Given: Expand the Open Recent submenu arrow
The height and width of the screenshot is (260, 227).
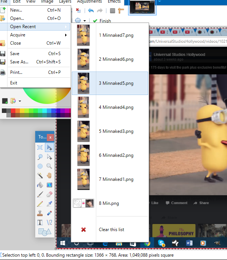Looking at the screenshot, I should [66, 27].
